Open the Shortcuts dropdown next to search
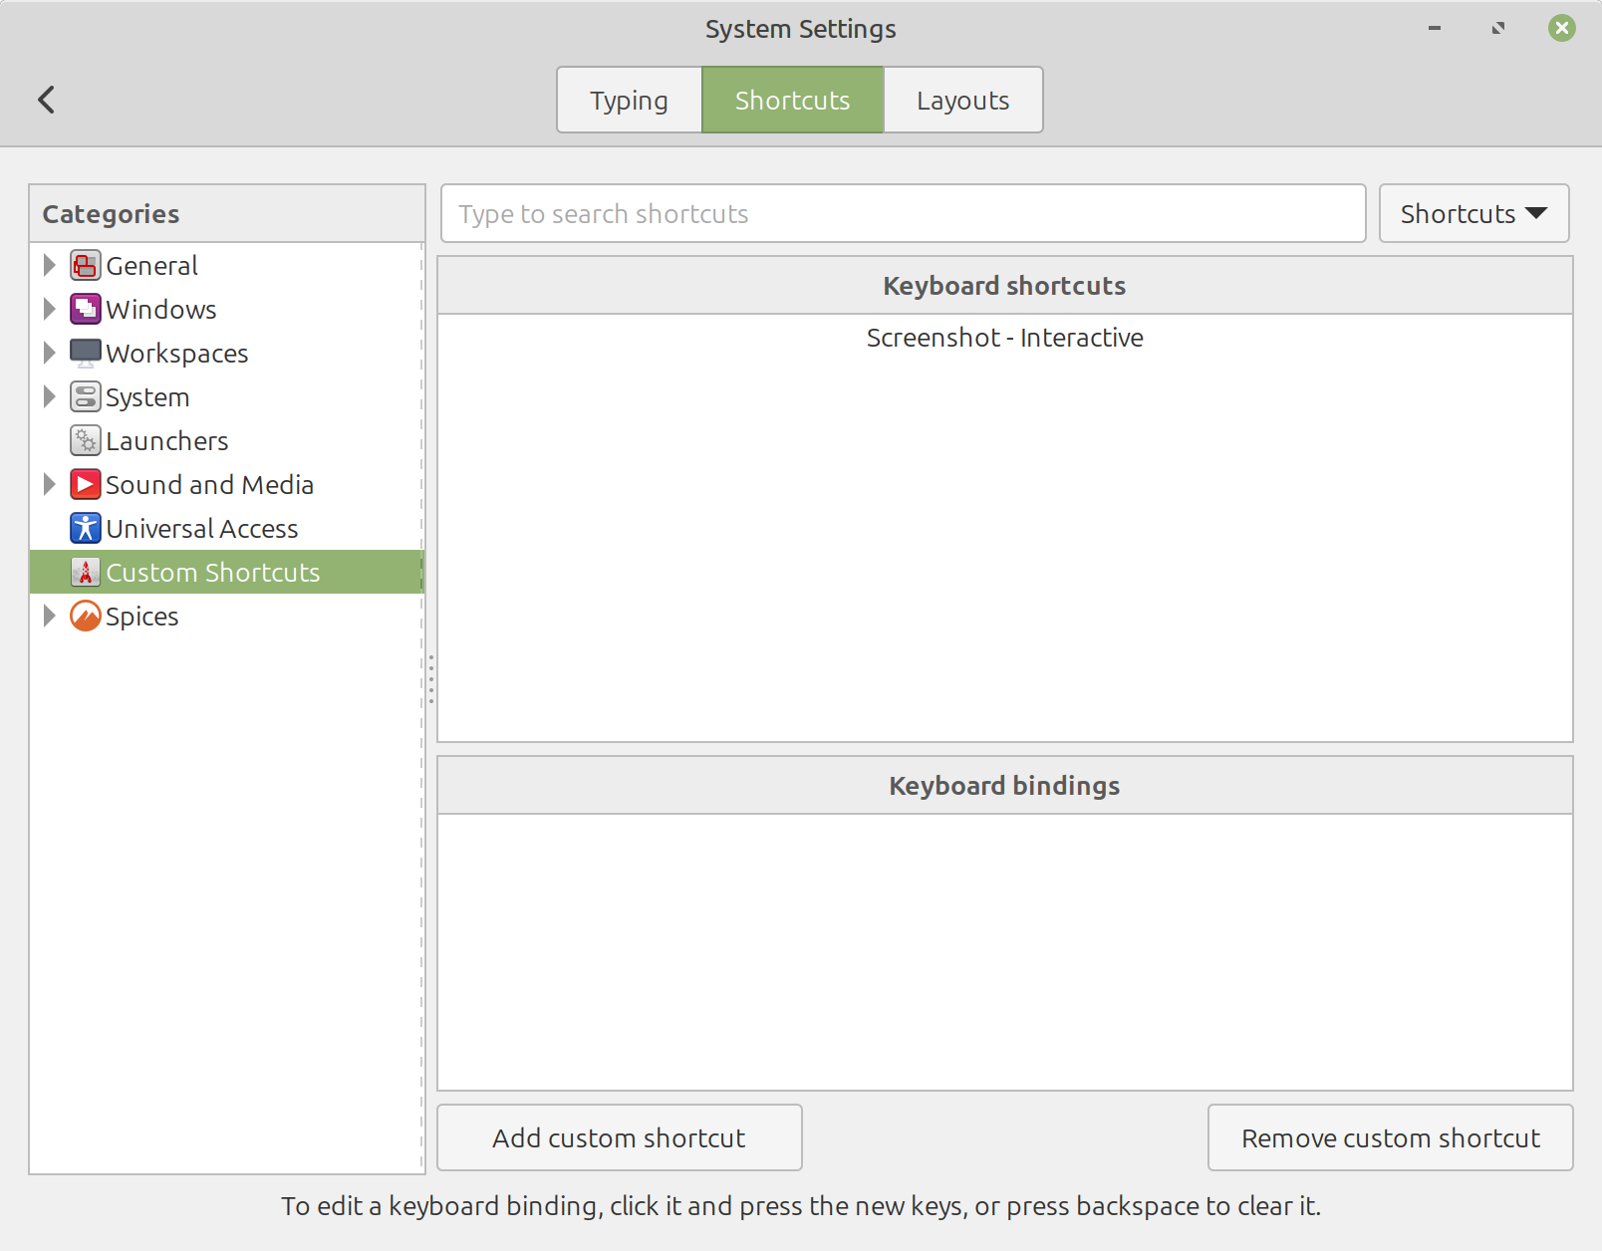The width and height of the screenshot is (1602, 1251). click(1473, 213)
